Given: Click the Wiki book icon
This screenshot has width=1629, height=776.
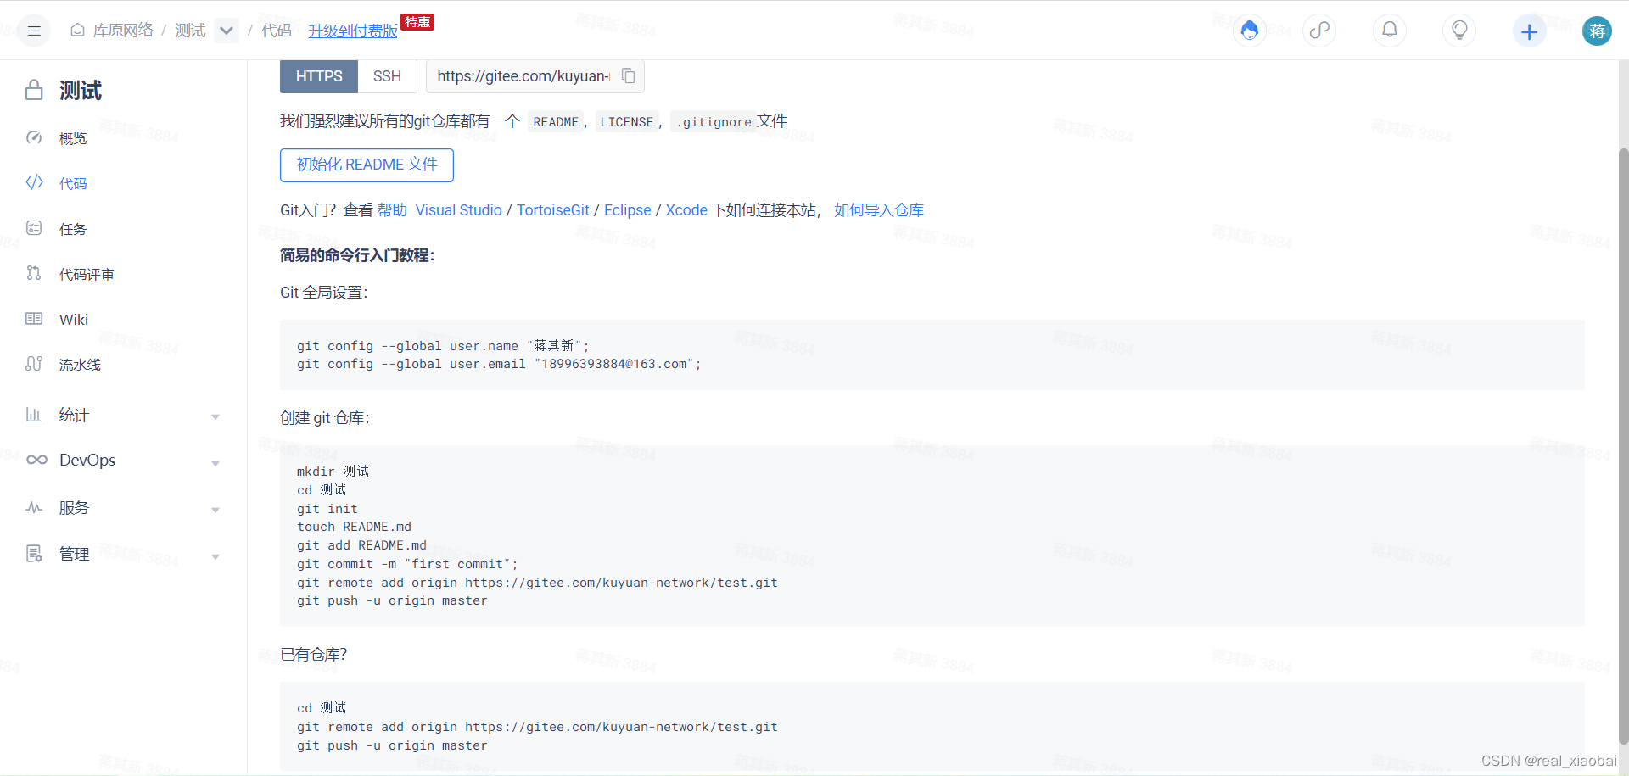Looking at the screenshot, I should coord(34,319).
